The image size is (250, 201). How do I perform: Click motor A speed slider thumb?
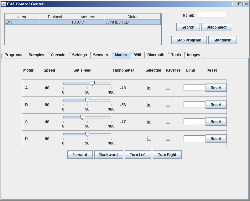pos(92,83)
